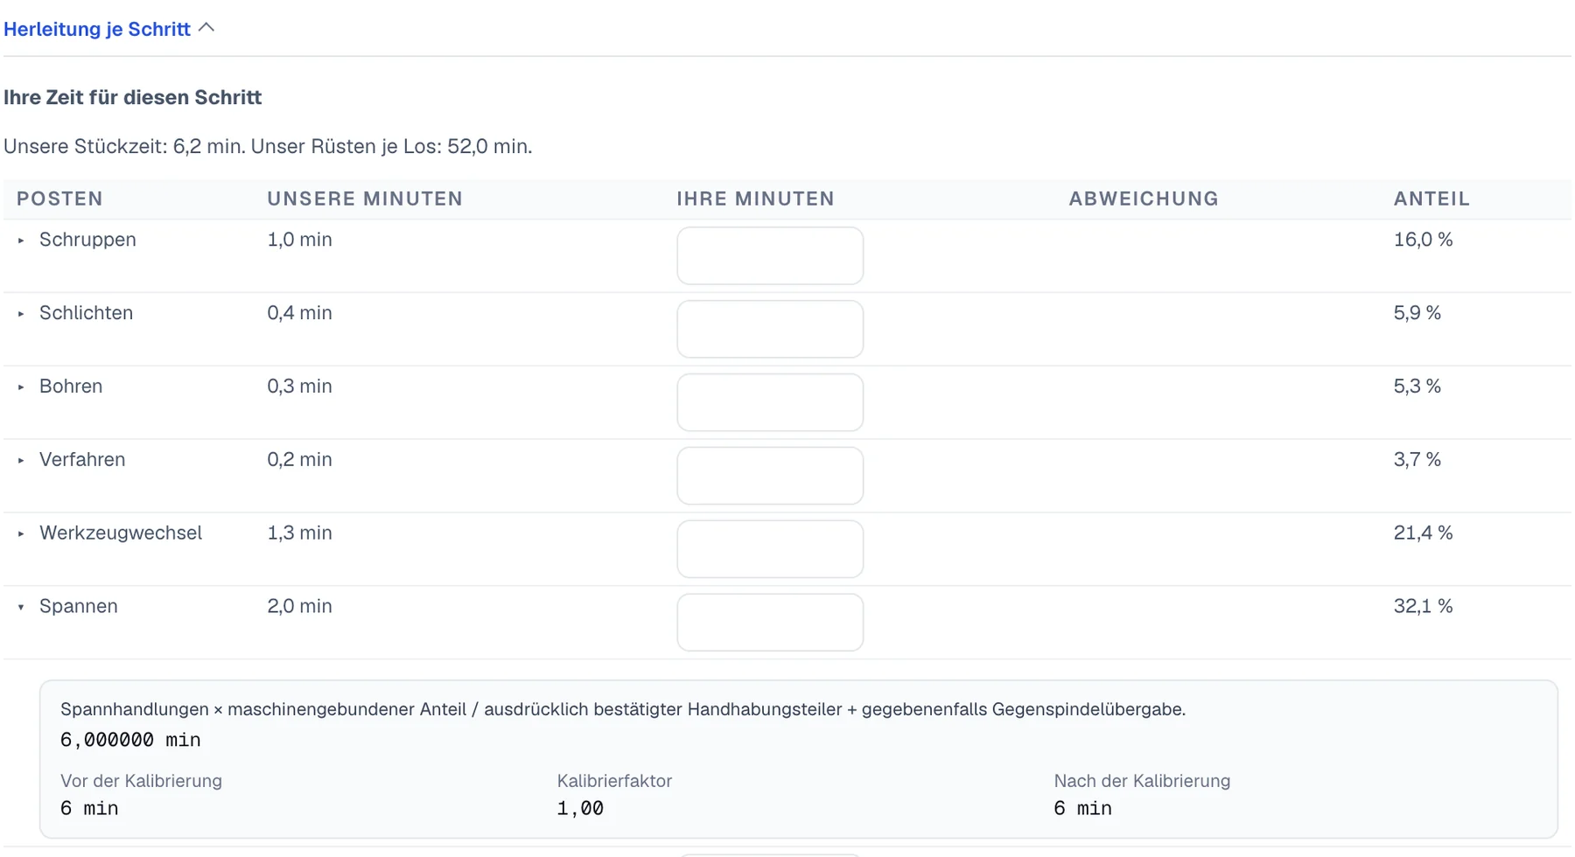Click the 0,3 min value for Bohren

tap(299, 387)
